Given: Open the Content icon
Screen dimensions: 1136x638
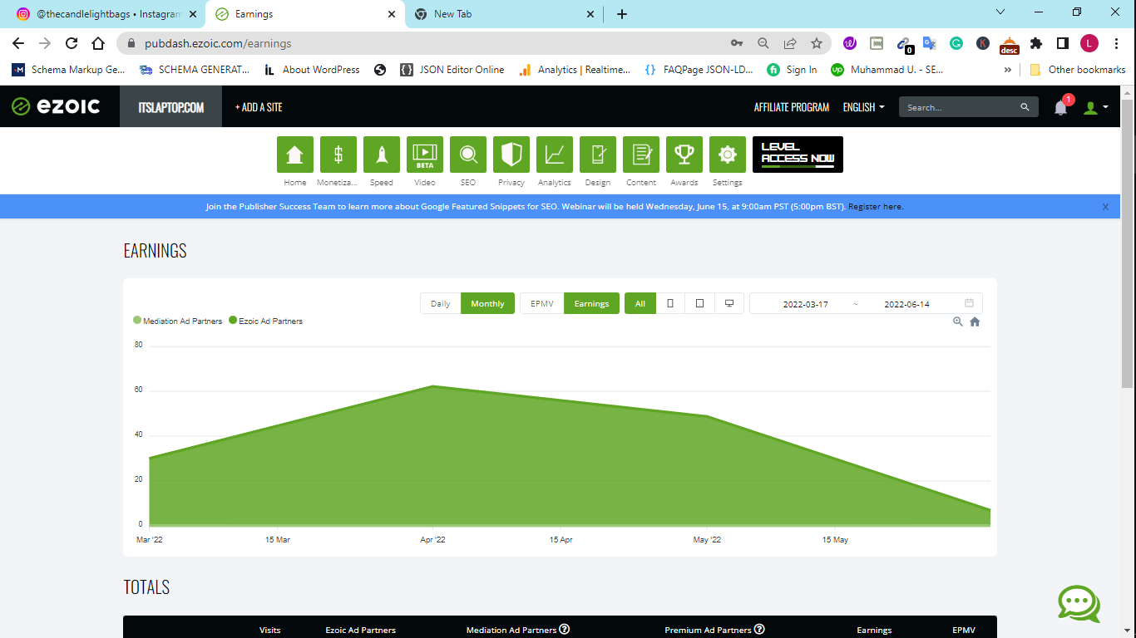Looking at the screenshot, I should point(640,155).
